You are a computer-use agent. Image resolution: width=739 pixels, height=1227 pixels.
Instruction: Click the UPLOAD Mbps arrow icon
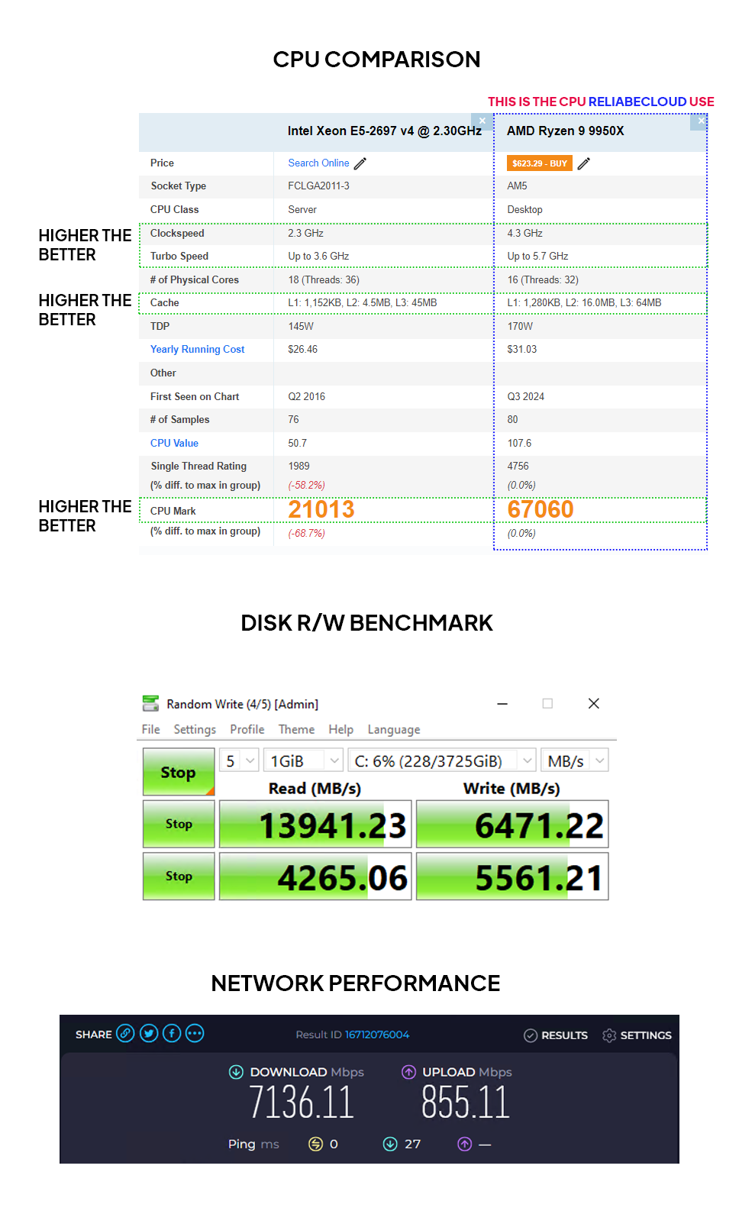pyautogui.click(x=409, y=1072)
